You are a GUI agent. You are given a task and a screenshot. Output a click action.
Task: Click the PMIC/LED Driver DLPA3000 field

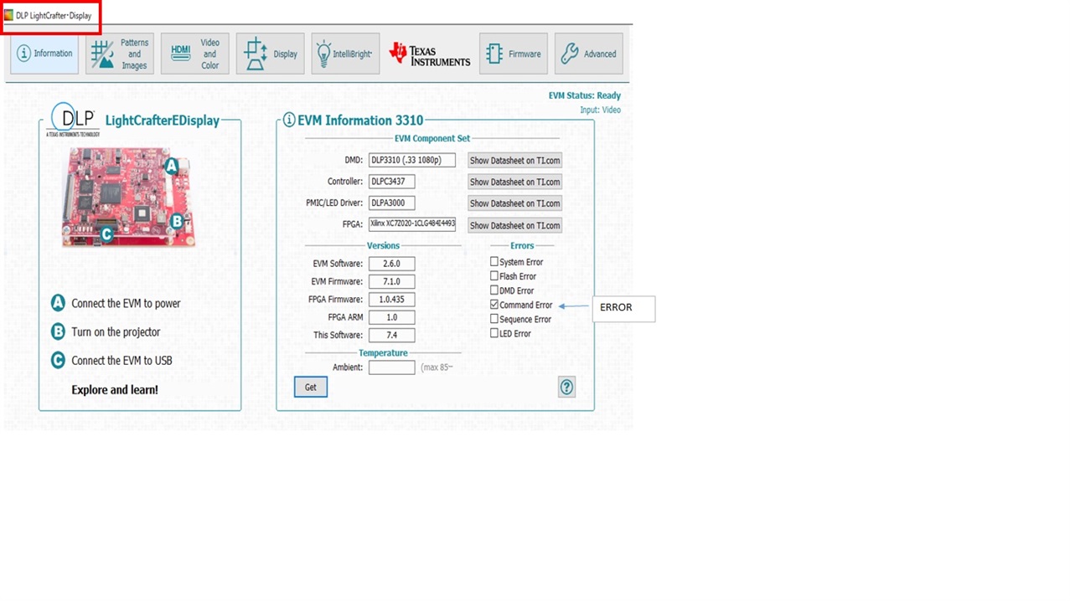pyautogui.click(x=392, y=203)
